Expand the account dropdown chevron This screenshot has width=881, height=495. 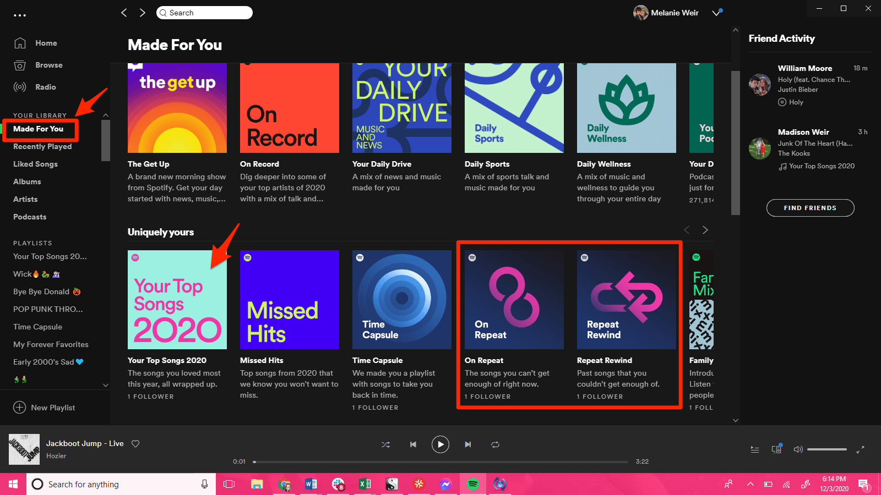tap(716, 13)
